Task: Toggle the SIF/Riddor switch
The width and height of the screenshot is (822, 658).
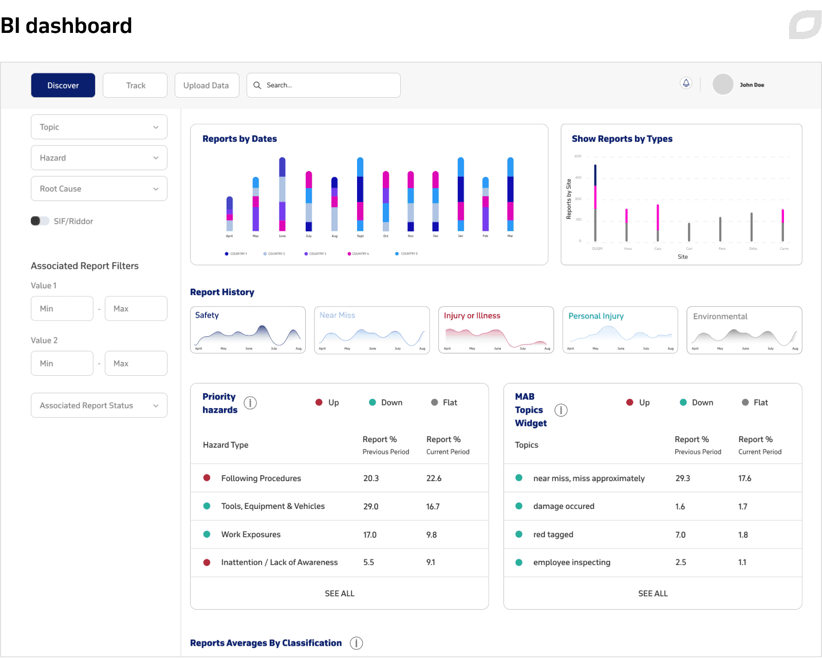Action: click(40, 221)
